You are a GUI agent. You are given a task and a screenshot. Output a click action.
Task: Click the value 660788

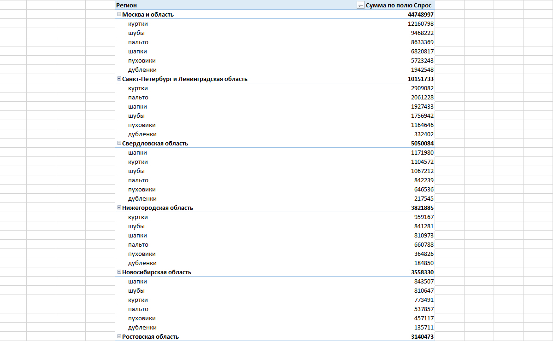(424, 244)
